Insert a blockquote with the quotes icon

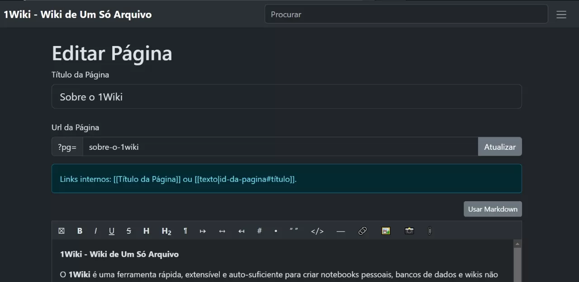pos(294,231)
